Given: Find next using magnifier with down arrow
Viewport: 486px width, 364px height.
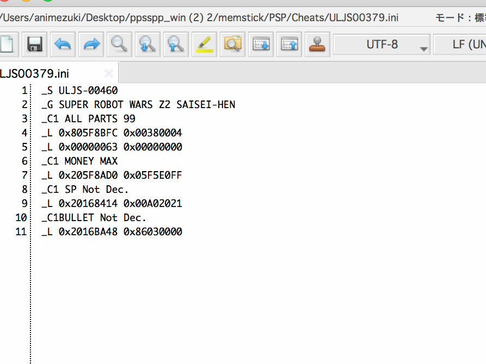Looking at the screenshot, I should [x=147, y=45].
